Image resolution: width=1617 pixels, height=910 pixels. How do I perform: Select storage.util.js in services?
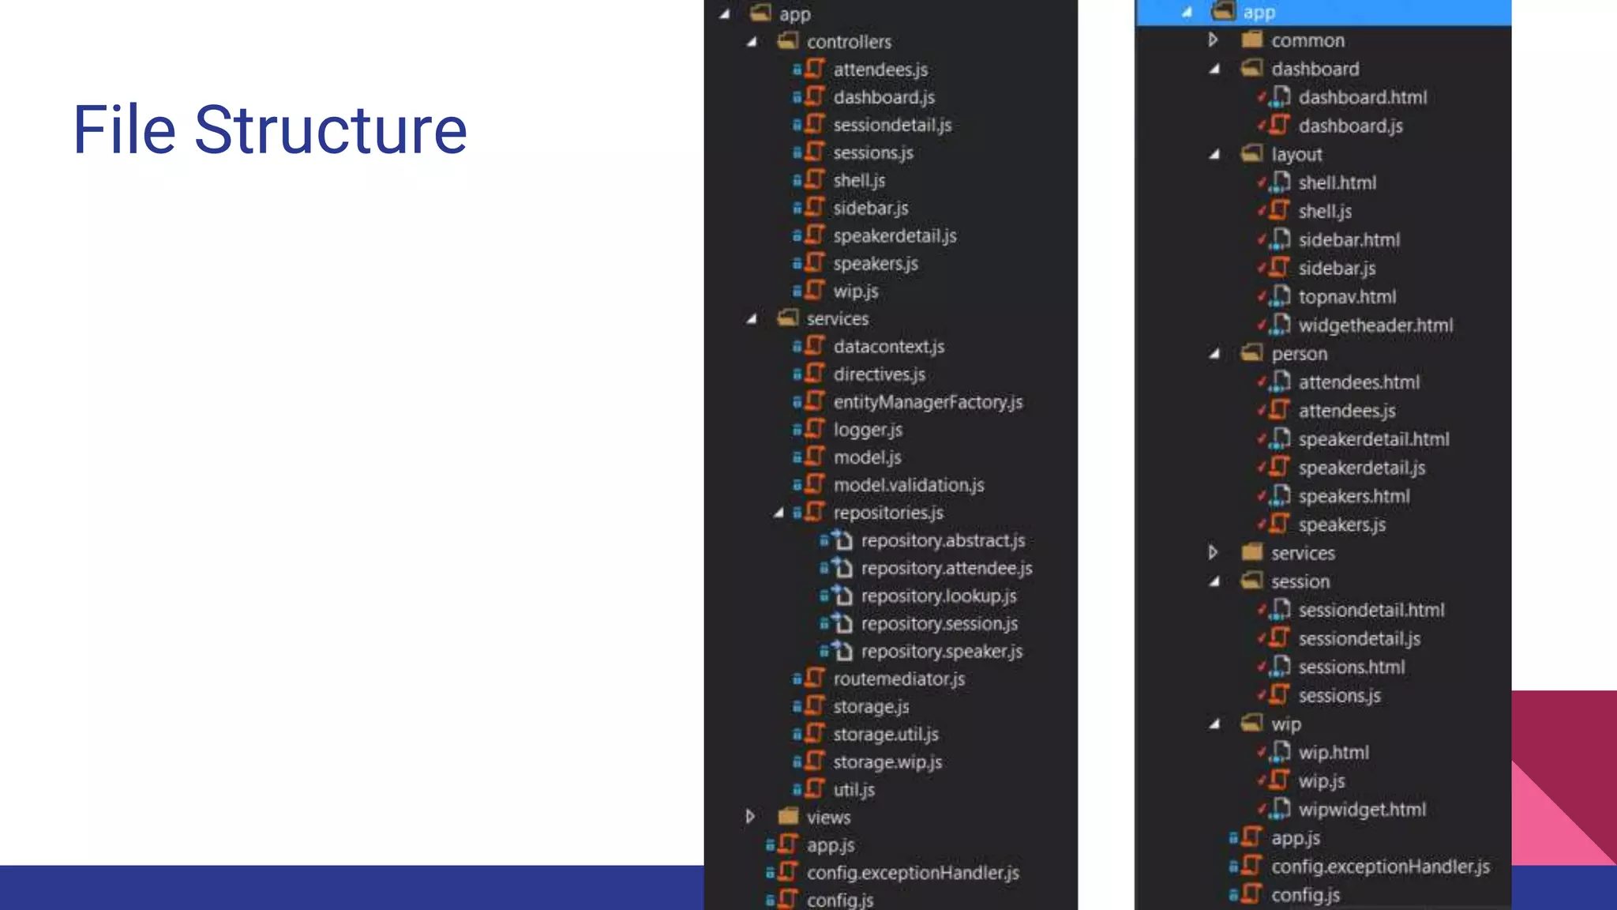point(886,734)
